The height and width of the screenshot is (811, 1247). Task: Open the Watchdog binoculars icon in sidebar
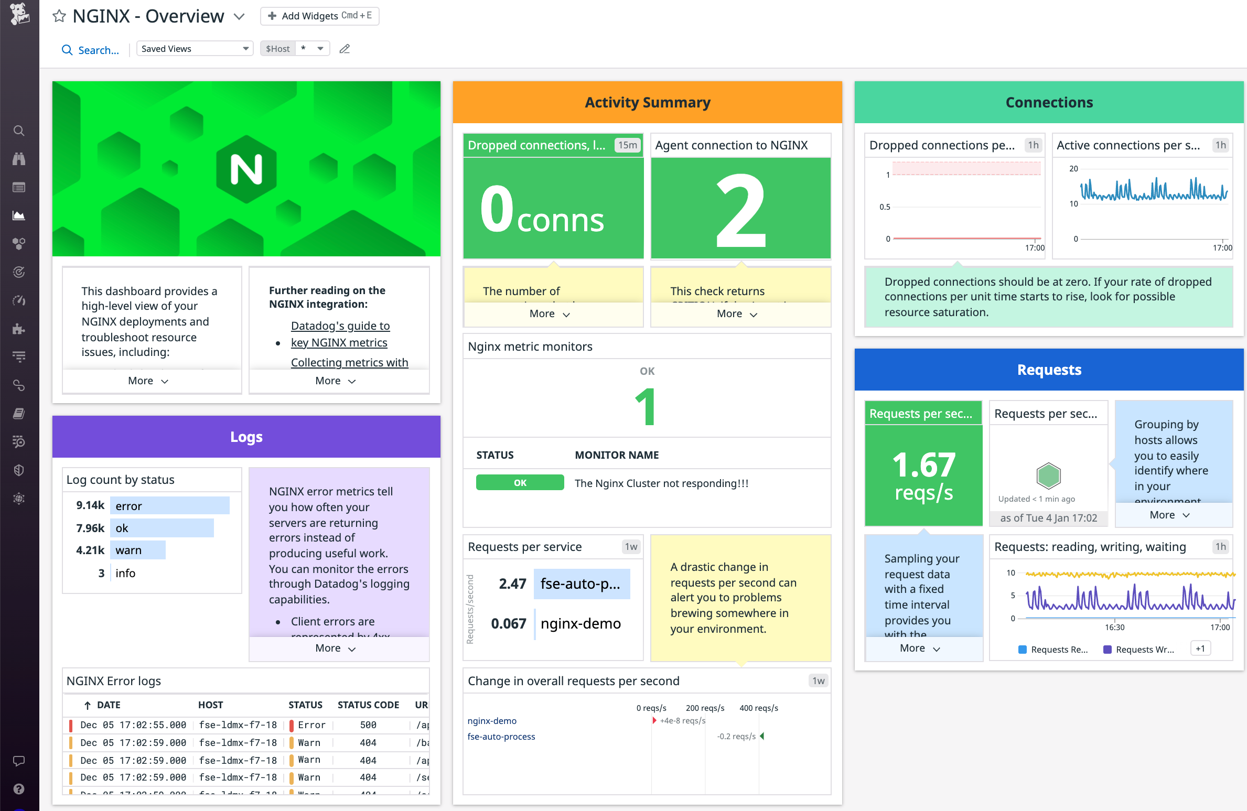(x=19, y=159)
